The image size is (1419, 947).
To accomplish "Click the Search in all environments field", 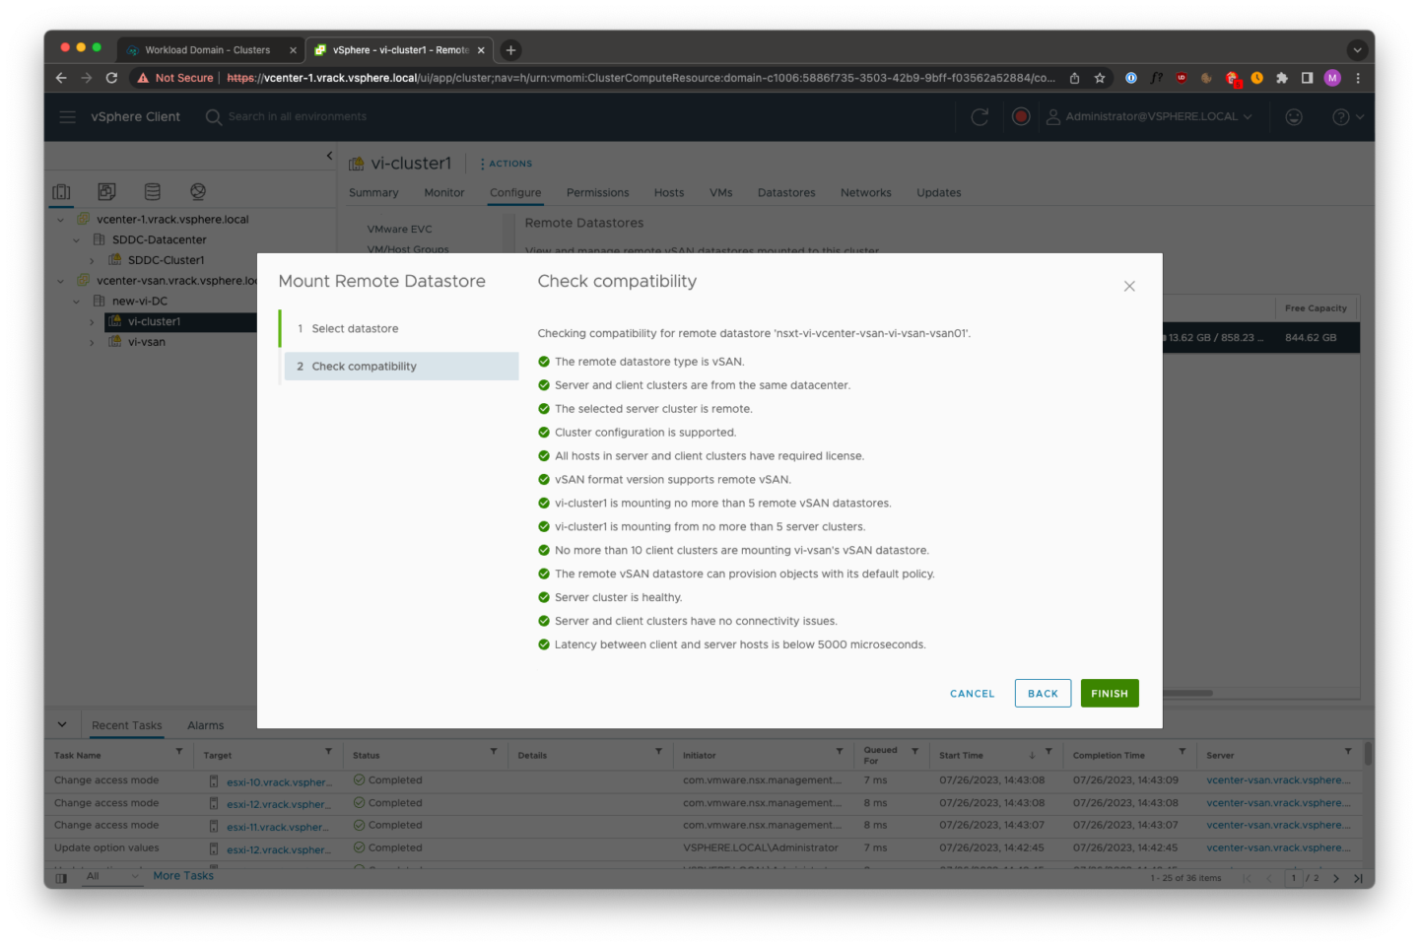I will (296, 115).
